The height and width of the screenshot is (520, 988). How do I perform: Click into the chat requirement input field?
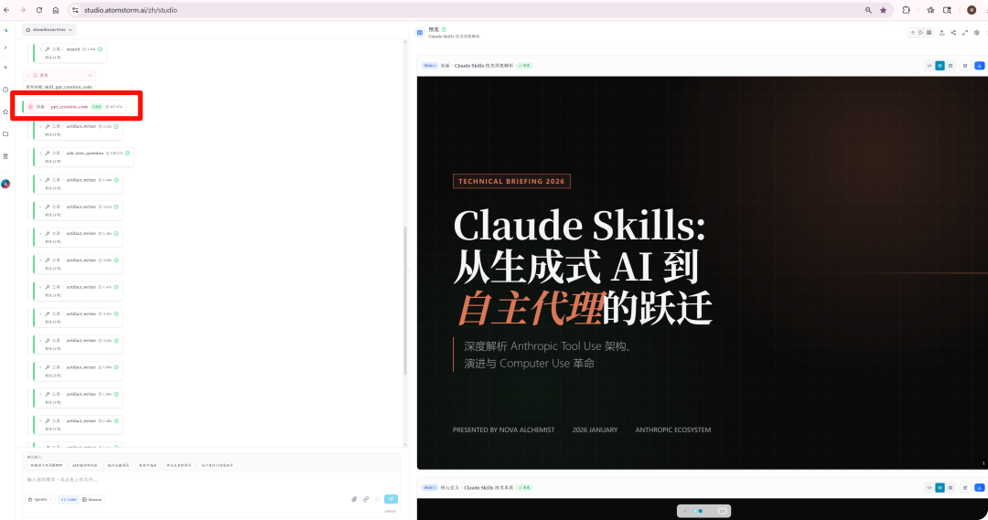[211, 480]
